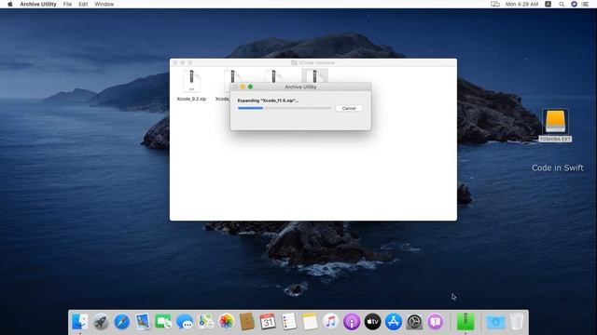Screen dimensions: 597x335
Task: Open Music app in Dock
Action: [330, 322]
